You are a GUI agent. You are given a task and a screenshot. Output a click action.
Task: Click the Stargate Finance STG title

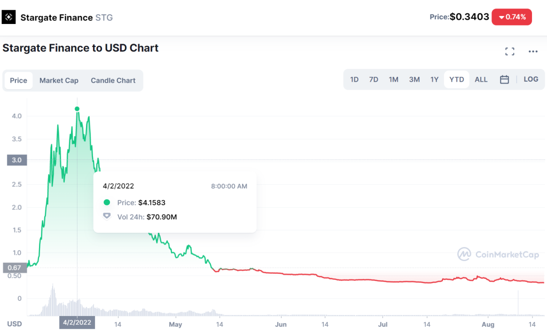[x=67, y=18]
